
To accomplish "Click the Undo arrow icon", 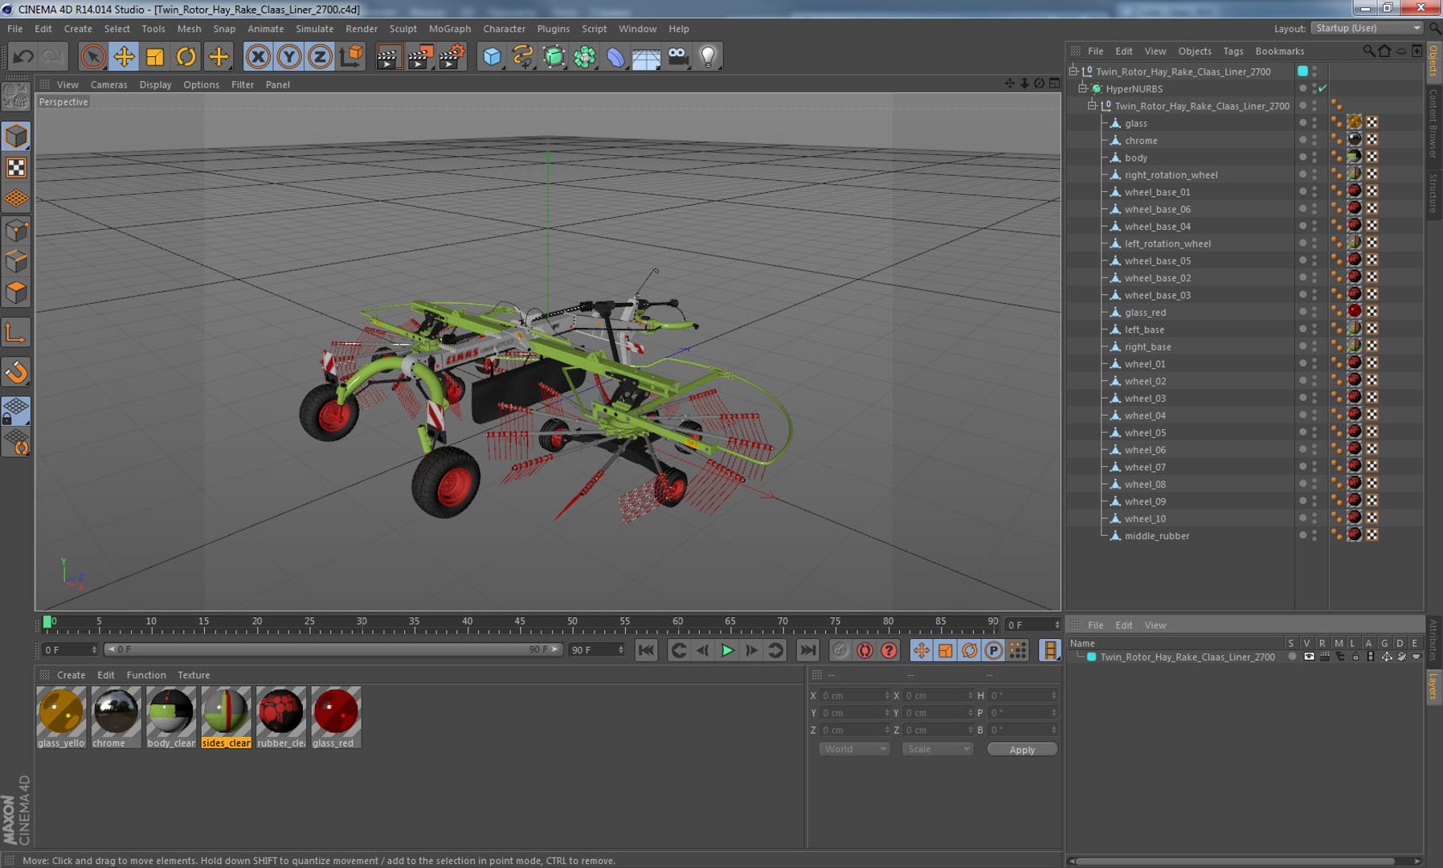I will click(23, 56).
